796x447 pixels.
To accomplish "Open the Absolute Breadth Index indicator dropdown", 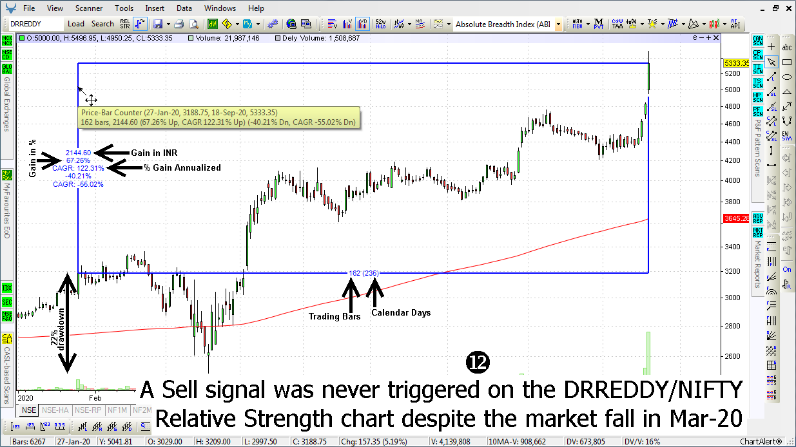I will click(x=558, y=24).
